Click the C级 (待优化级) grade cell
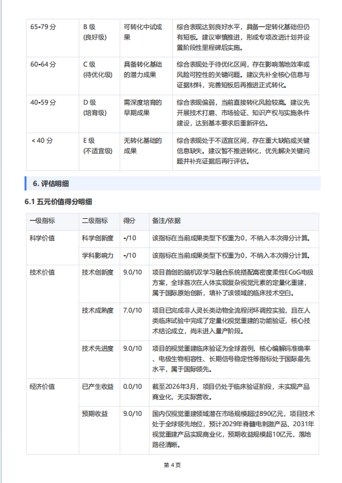The height and width of the screenshot is (483, 342). tap(99, 76)
